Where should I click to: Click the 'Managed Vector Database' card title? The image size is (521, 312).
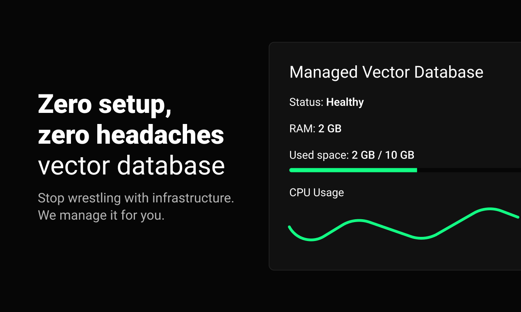pos(386,72)
